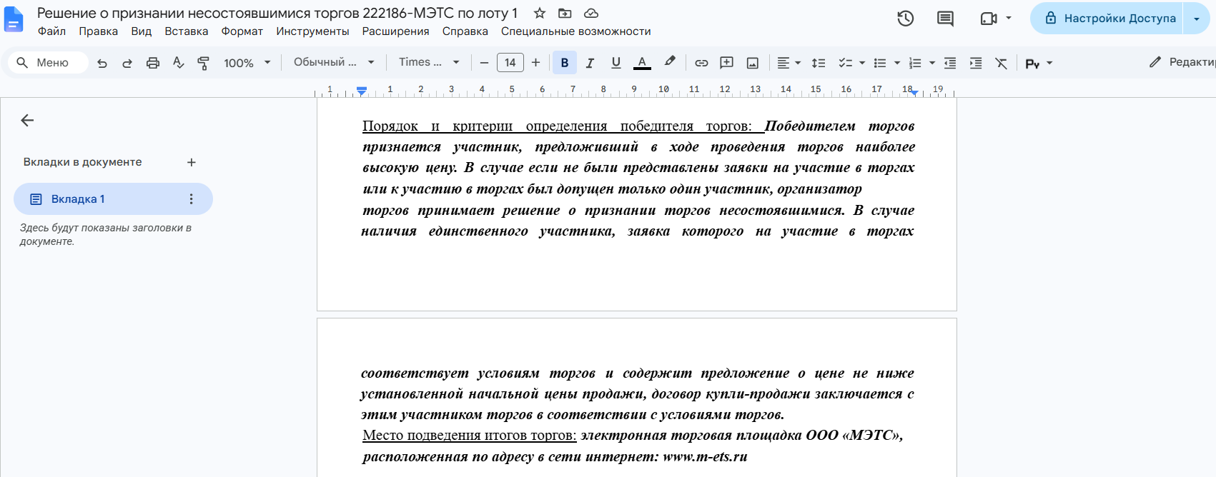This screenshot has height=477, width=1216.
Task: Click the underlined text Место подведения итогов торгов:
Action: click(x=469, y=435)
